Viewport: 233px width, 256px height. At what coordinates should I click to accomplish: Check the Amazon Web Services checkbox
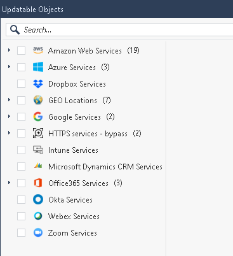(x=22, y=51)
